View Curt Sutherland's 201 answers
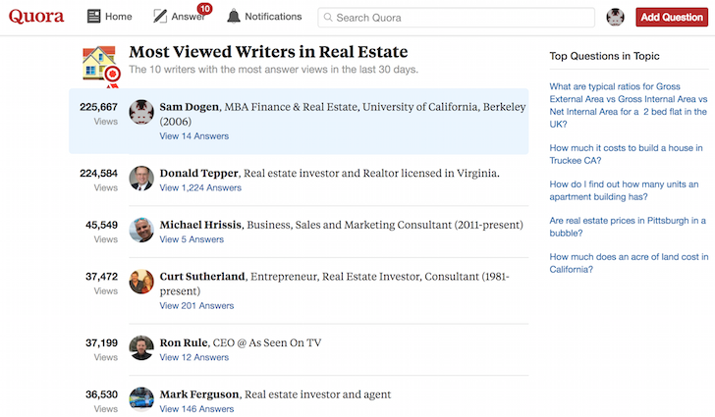 click(x=196, y=306)
